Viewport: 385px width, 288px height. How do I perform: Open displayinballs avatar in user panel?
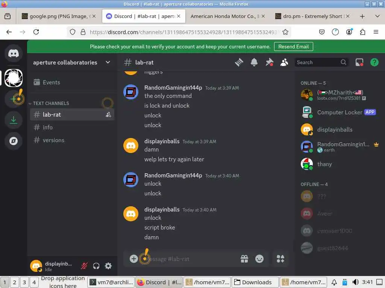point(36,266)
